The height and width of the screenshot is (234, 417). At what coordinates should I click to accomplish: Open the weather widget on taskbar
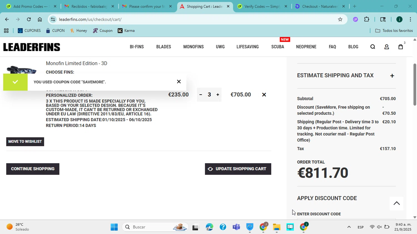pos(18,227)
